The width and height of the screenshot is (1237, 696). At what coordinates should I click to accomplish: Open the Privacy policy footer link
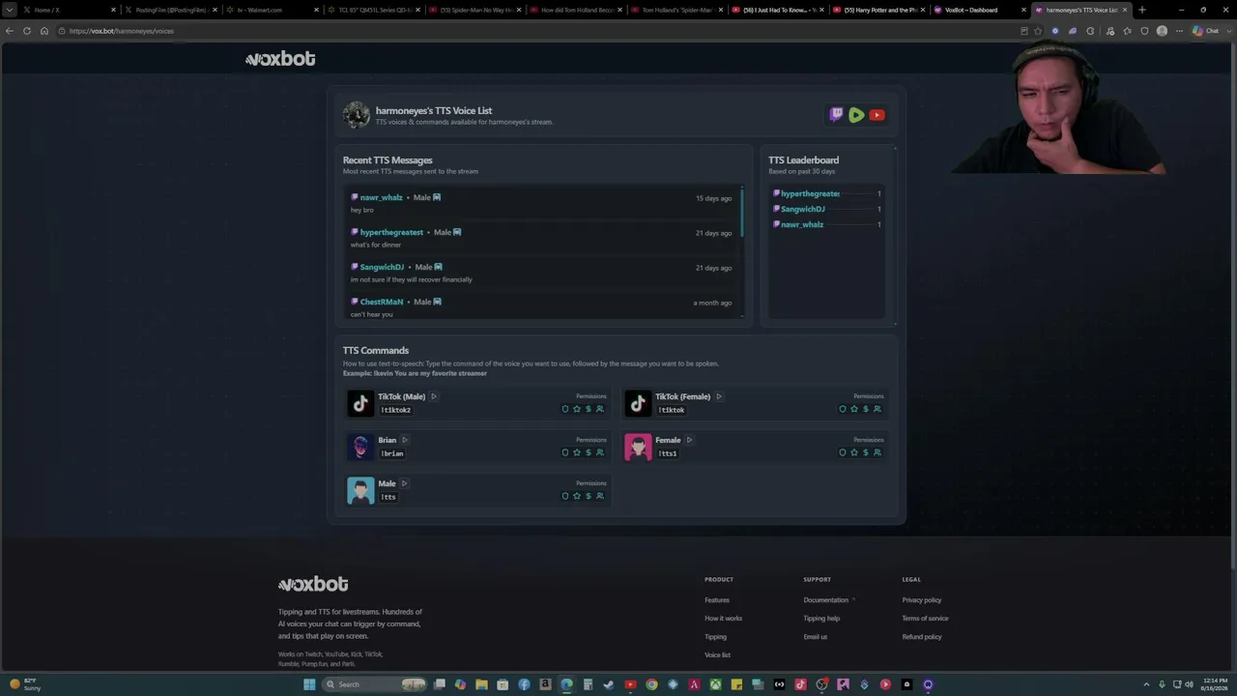922,600
